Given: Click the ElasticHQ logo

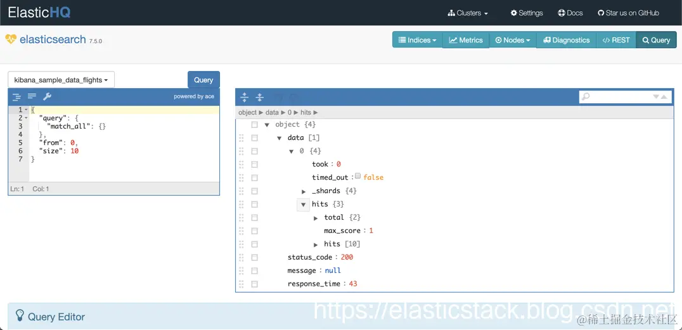Looking at the screenshot, I should pos(39,12).
